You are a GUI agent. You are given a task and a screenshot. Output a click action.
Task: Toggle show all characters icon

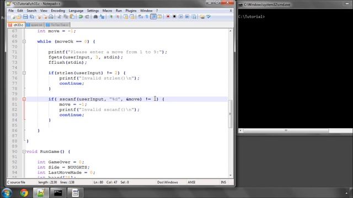click(x=147, y=17)
